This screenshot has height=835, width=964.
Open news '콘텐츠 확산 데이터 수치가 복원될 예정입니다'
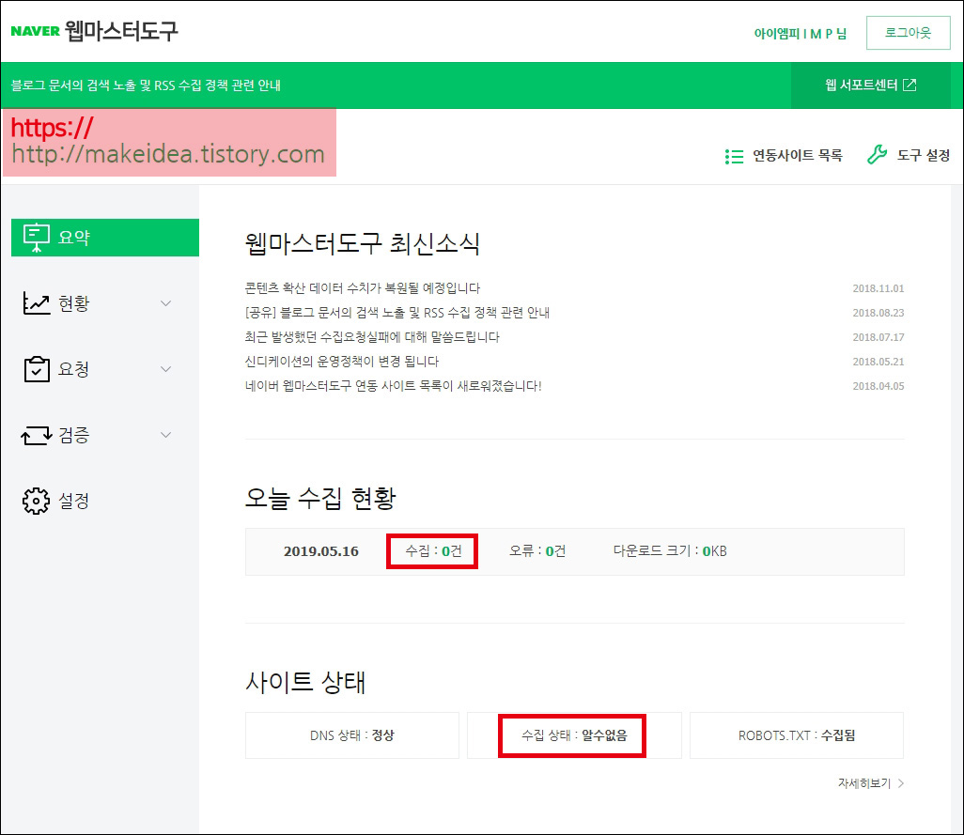click(362, 288)
